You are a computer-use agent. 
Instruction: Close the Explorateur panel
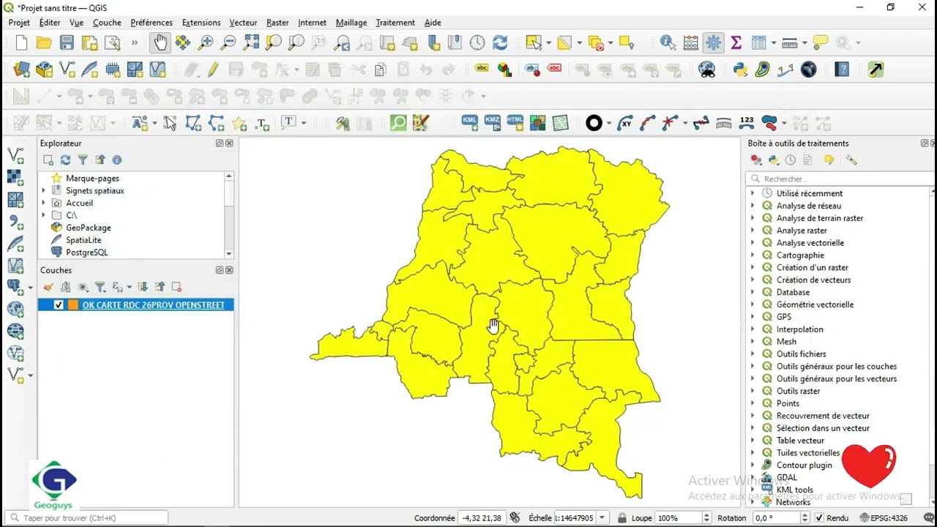pyautogui.click(x=229, y=143)
